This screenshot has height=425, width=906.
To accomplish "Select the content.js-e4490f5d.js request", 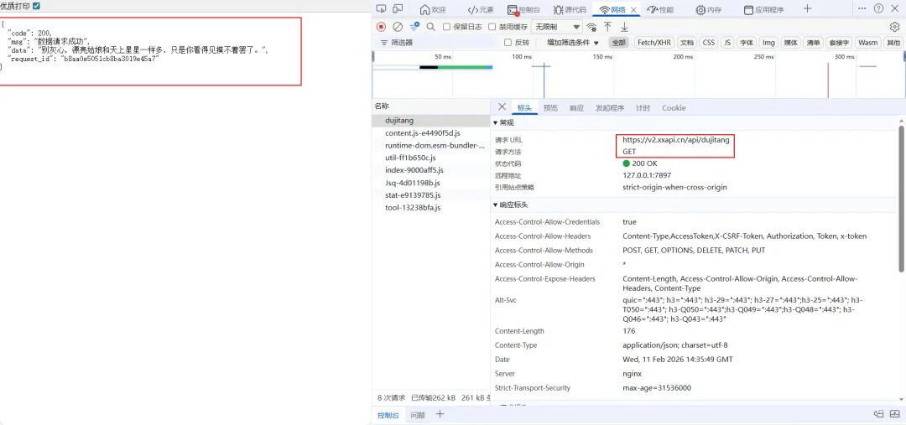I will 431,133.
